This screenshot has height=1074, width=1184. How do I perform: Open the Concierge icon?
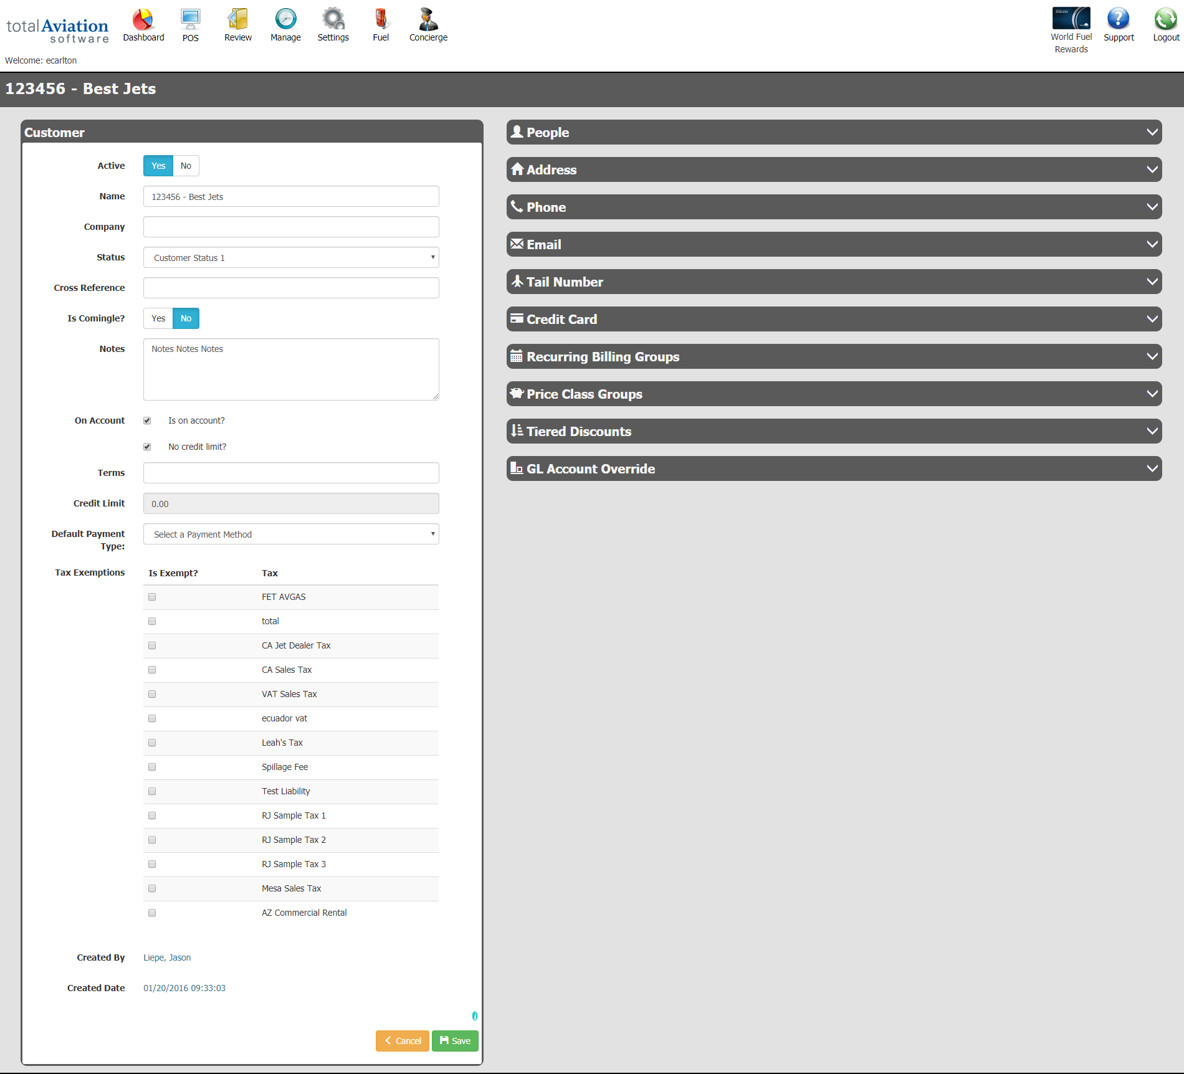pyautogui.click(x=428, y=20)
